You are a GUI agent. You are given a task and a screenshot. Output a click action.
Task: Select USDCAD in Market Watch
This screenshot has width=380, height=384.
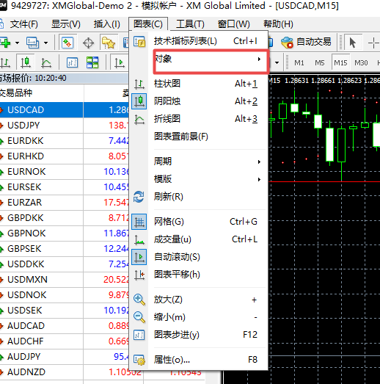click(64, 110)
